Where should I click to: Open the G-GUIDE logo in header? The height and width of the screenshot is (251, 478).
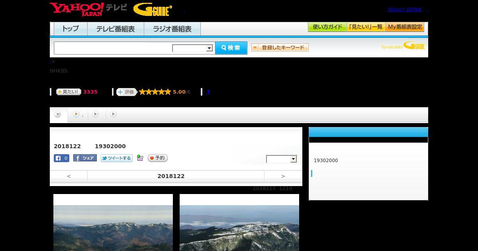click(x=153, y=10)
